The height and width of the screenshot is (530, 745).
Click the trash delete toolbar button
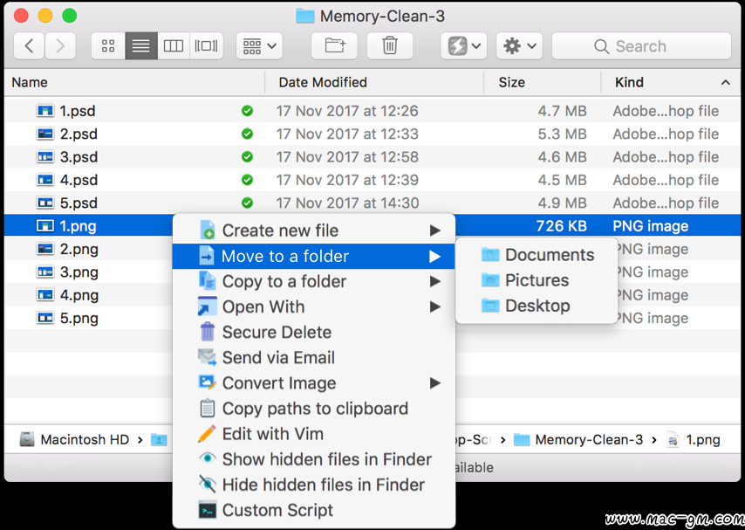[x=390, y=46]
